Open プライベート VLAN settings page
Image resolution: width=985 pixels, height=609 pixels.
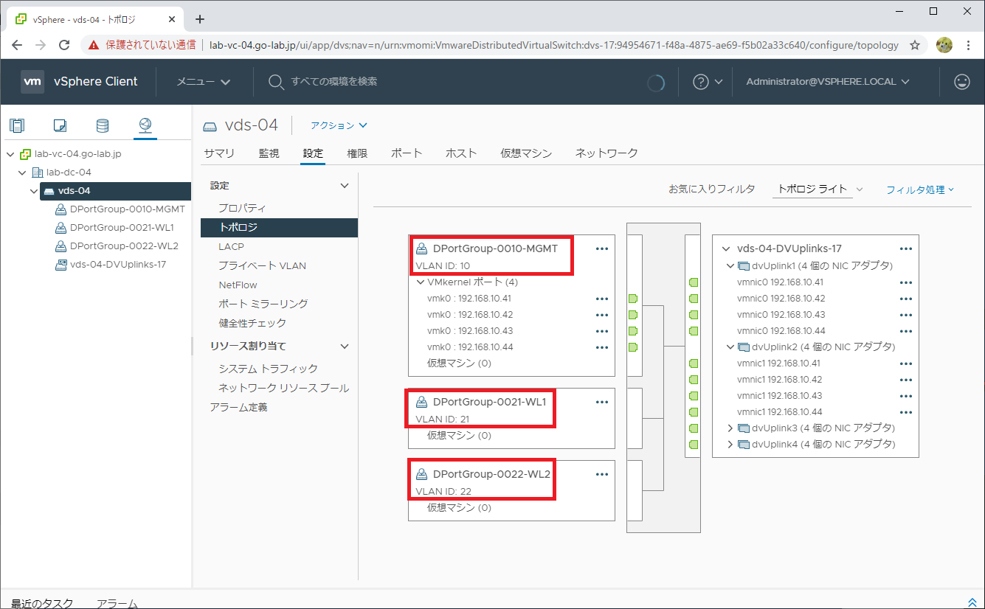[262, 265]
